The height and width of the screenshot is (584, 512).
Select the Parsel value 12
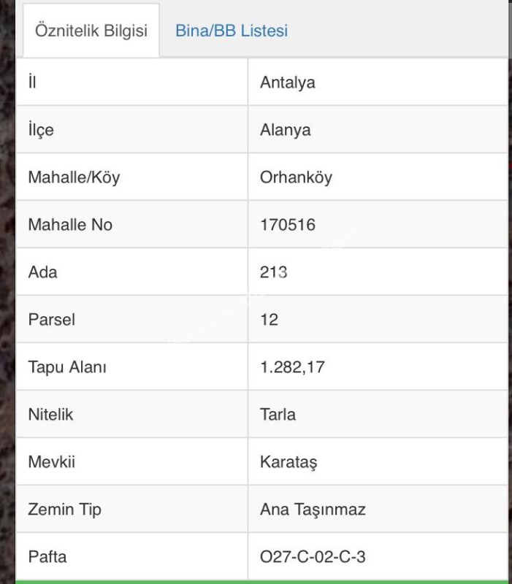tap(269, 320)
